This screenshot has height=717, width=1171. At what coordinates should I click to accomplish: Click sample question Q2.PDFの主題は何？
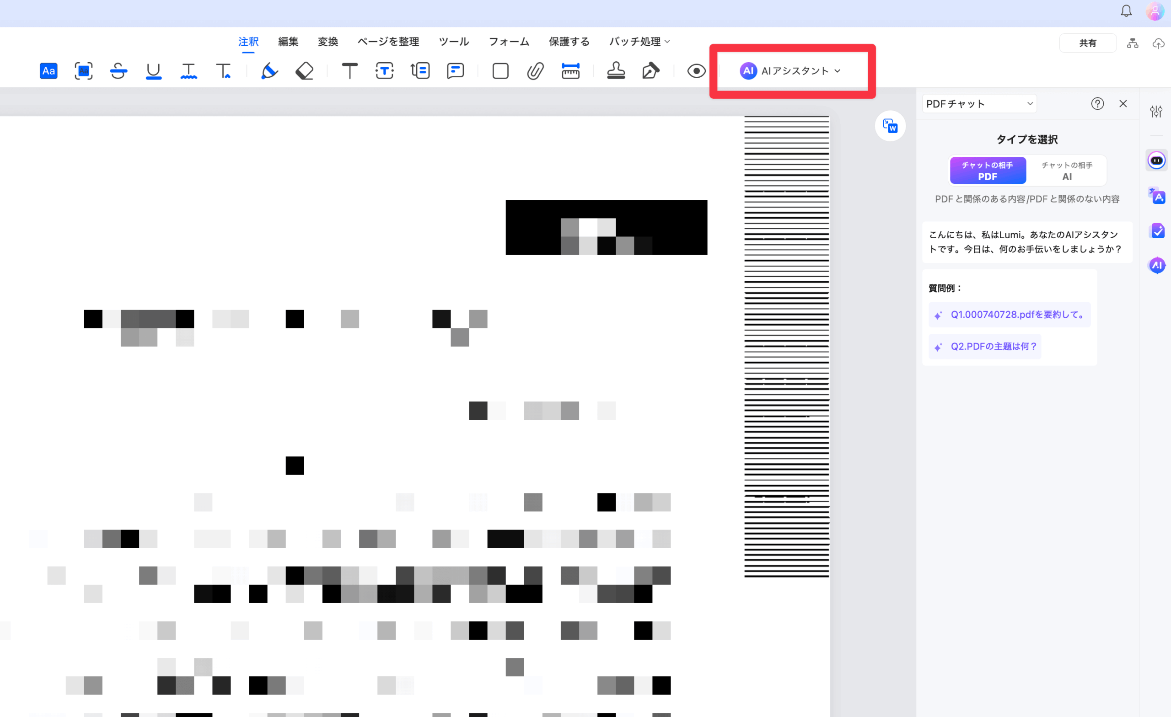tap(986, 347)
